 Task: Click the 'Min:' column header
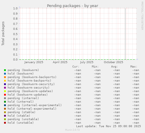pyautogui.click(x=95, y=67)
